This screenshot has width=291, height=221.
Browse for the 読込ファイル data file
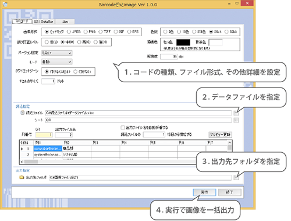click(236, 113)
